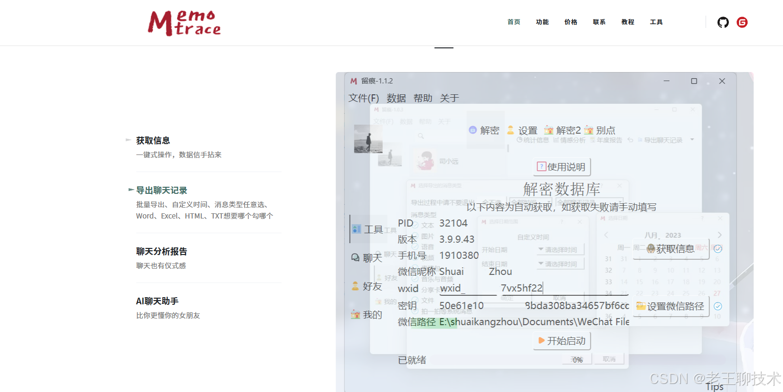Open the 文件(F) menu
Screen dimensions: 783x392
click(x=364, y=98)
